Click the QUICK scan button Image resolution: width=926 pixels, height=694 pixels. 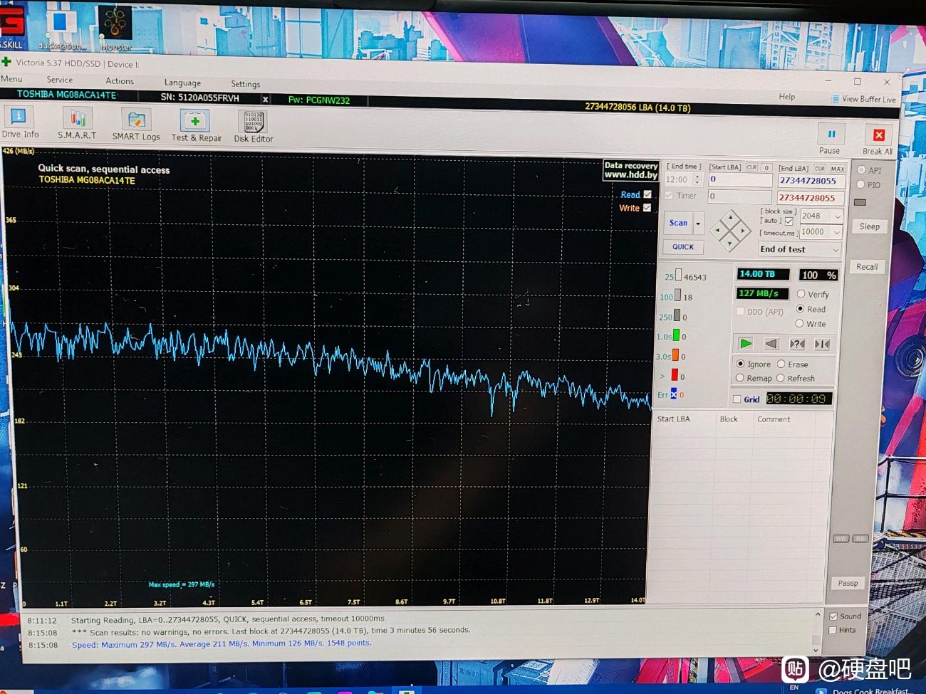point(683,247)
